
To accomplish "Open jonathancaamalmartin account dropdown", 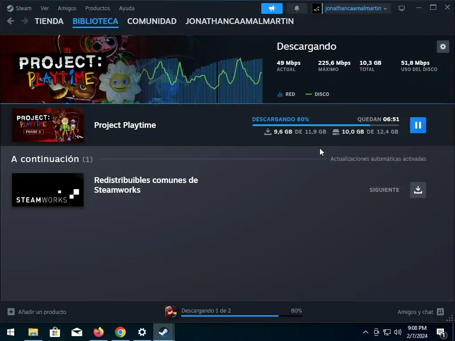I will 356,8.
